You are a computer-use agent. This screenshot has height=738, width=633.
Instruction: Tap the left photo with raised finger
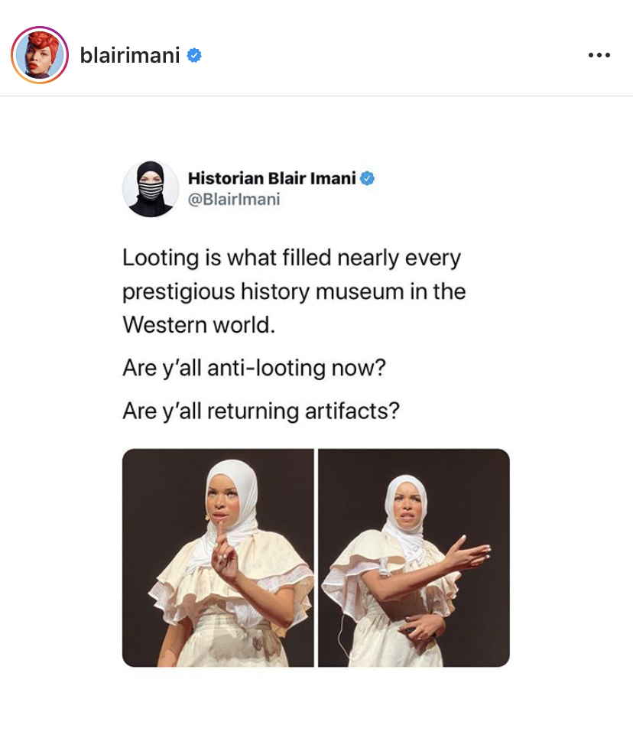[x=218, y=558]
